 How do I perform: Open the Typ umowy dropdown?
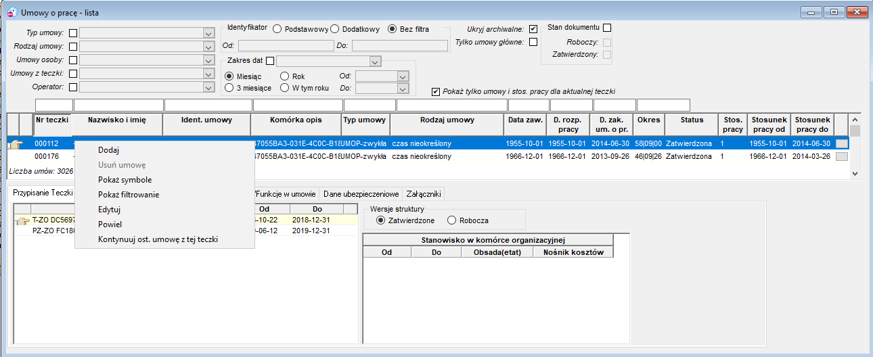point(208,32)
